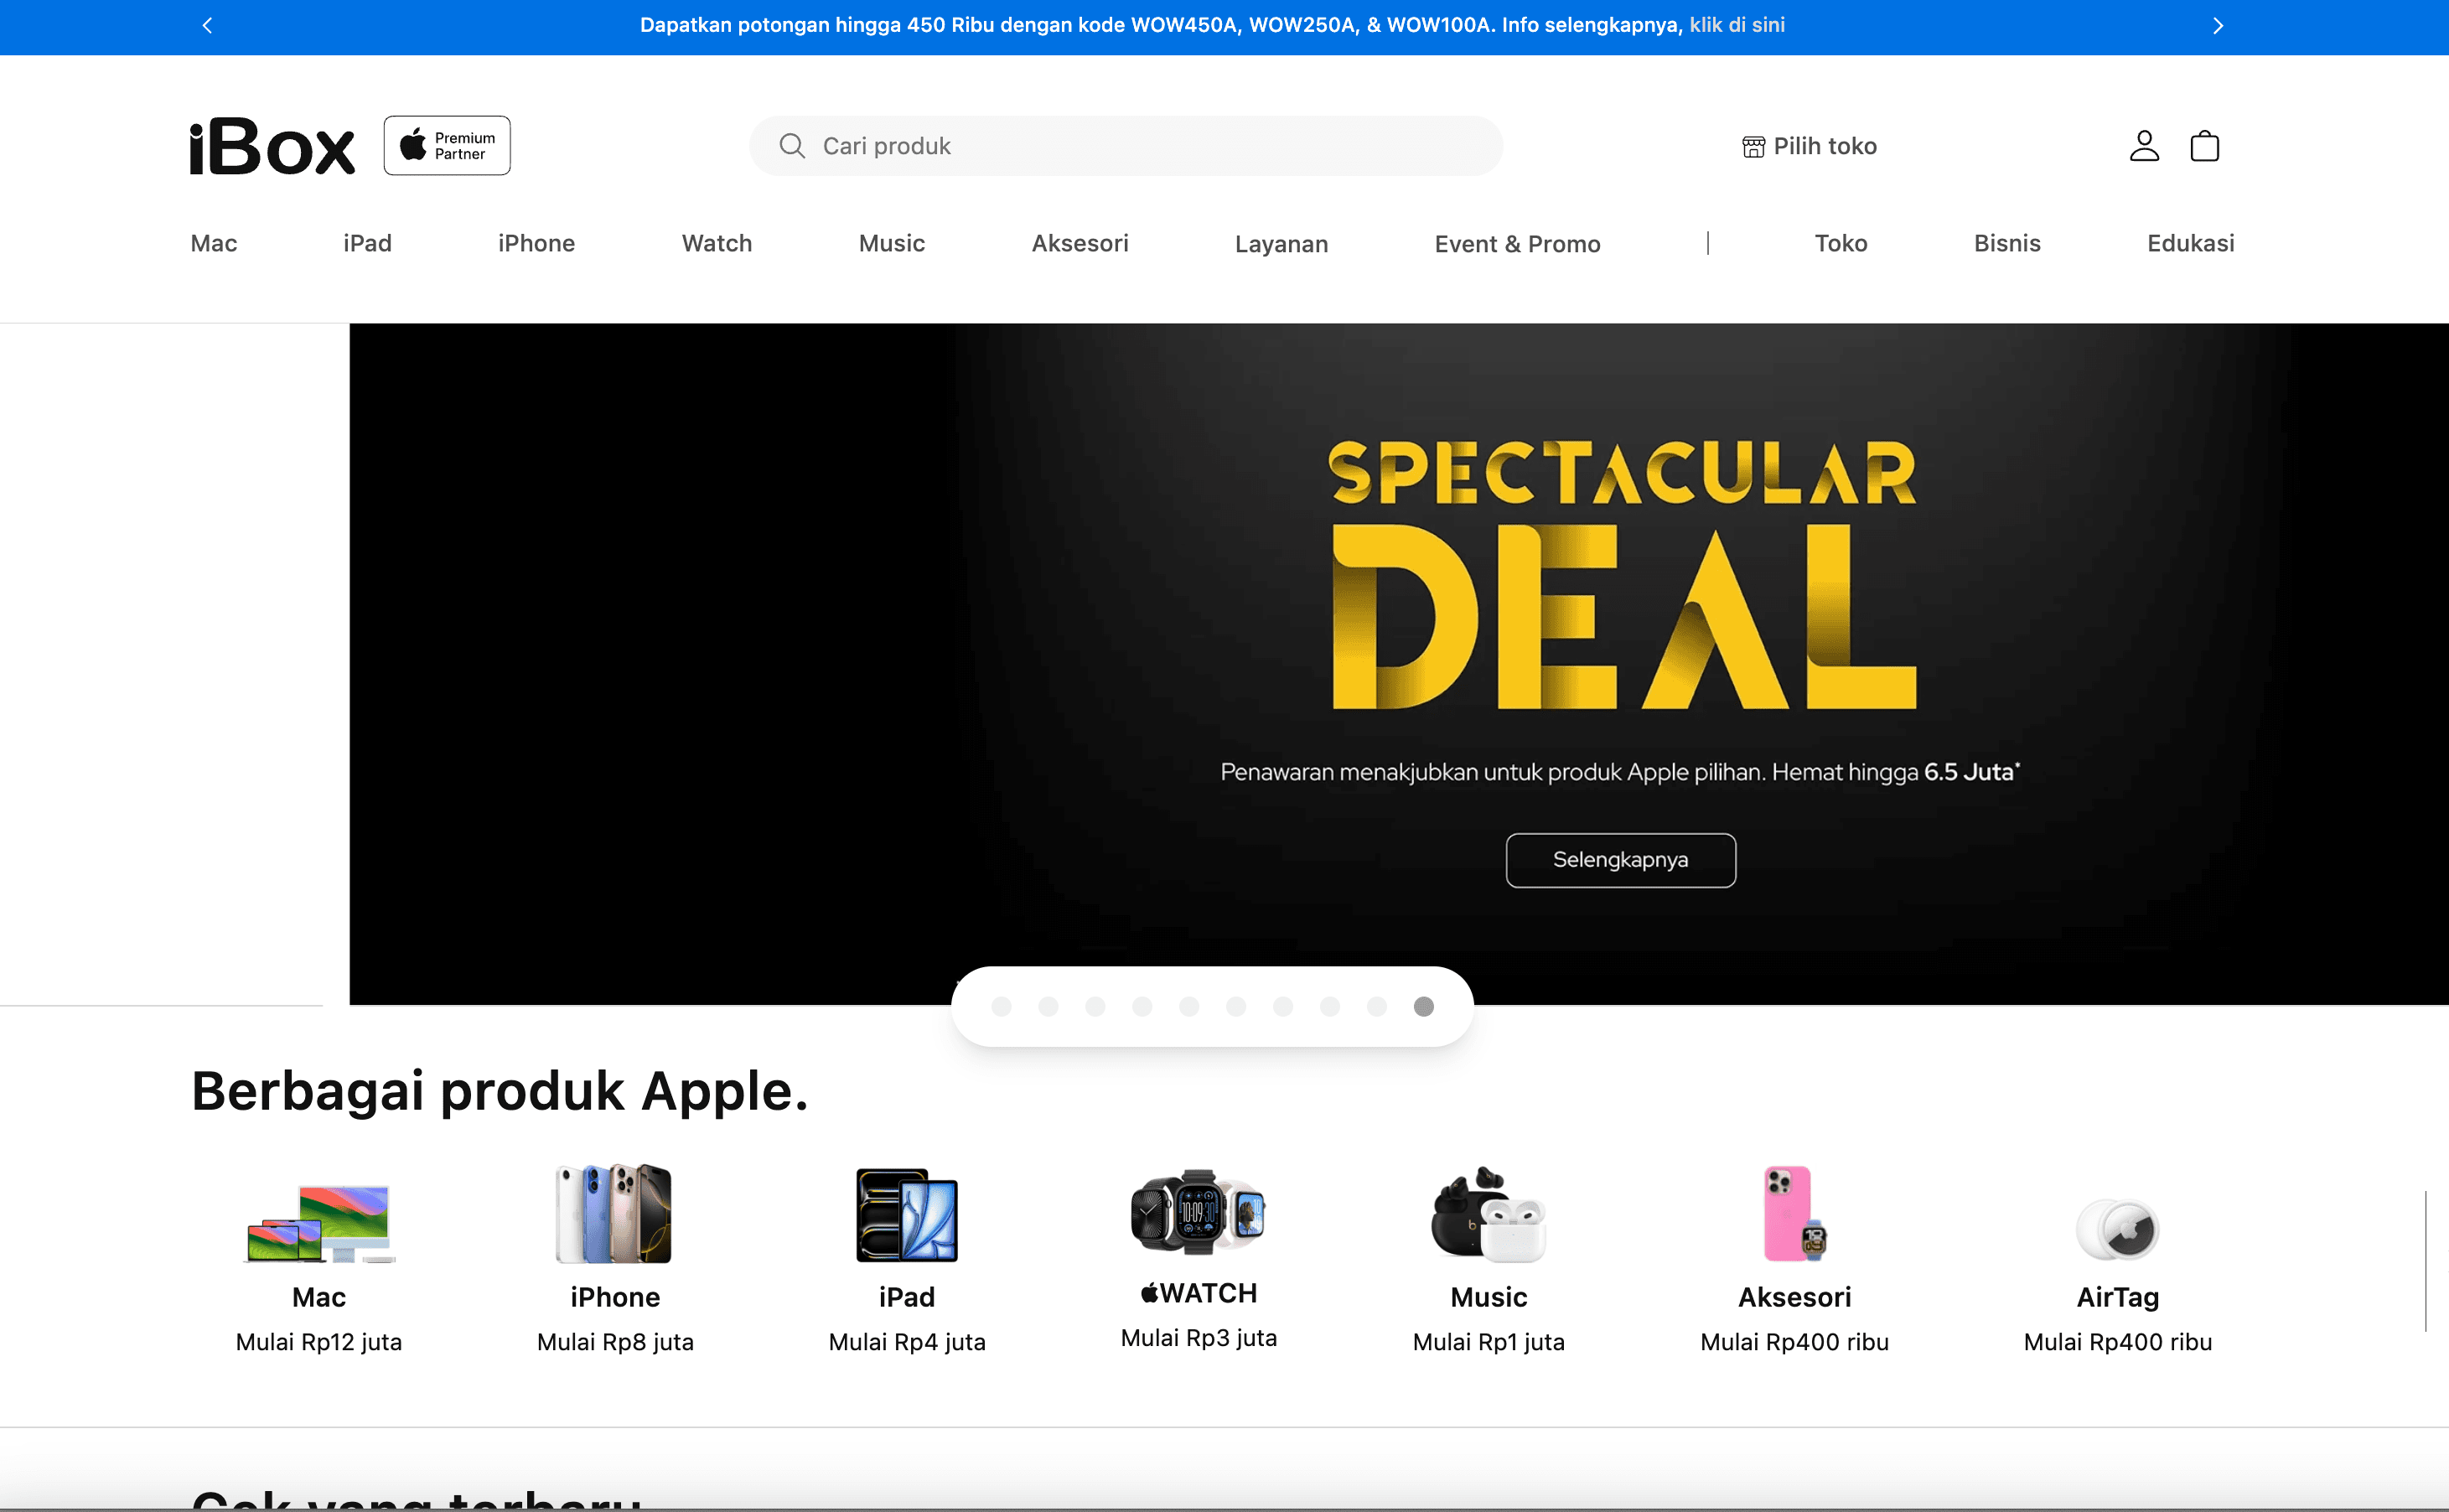Click the product row vertical scroll indicator

(2426, 1260)
